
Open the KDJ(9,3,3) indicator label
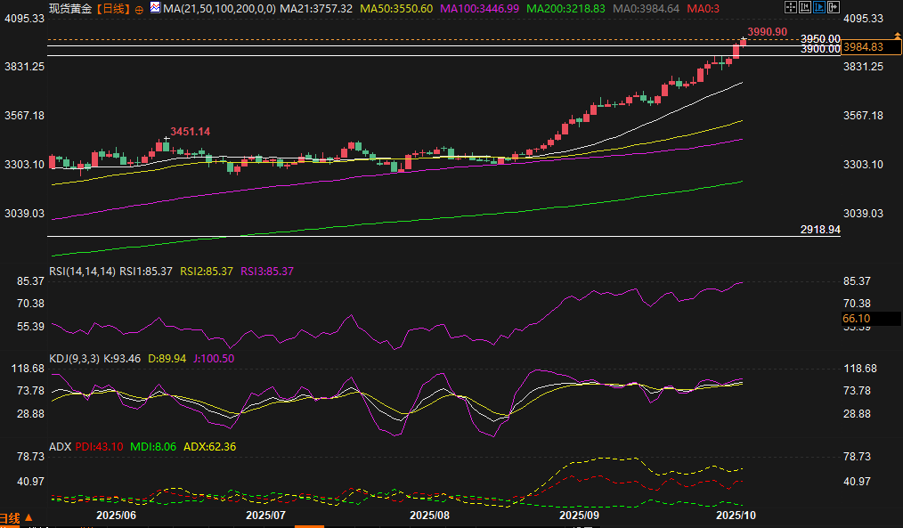75,358
